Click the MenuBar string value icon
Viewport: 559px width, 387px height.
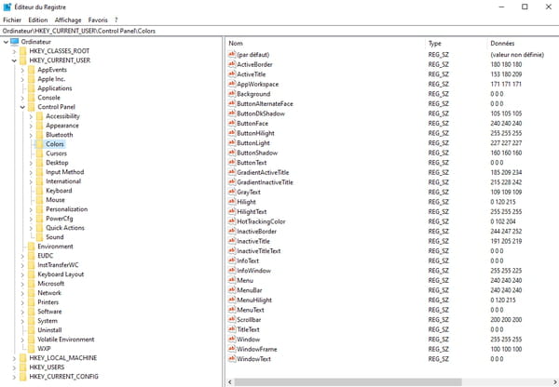pyautogui.click(x=232, y=290)
